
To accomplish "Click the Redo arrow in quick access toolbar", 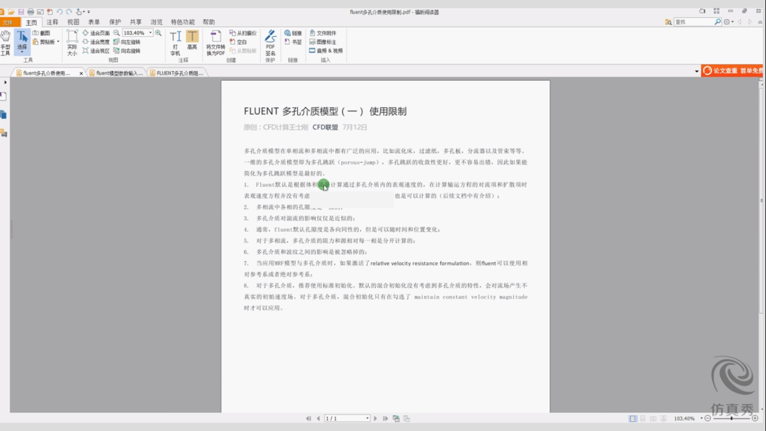I will (x=69, y=12).
